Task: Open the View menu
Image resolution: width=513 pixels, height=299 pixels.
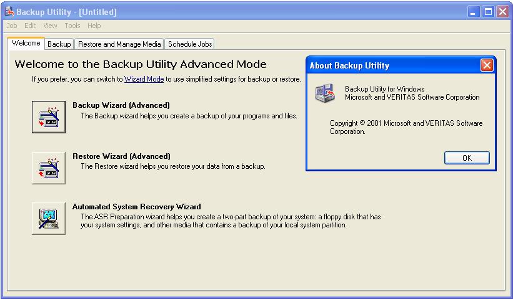Action: (50, 26)
